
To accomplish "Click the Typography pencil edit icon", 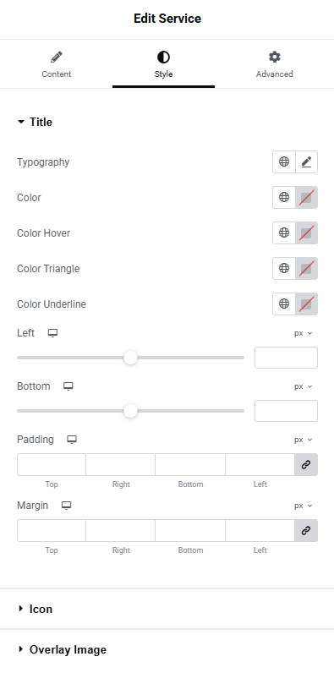I will point(306,161).
